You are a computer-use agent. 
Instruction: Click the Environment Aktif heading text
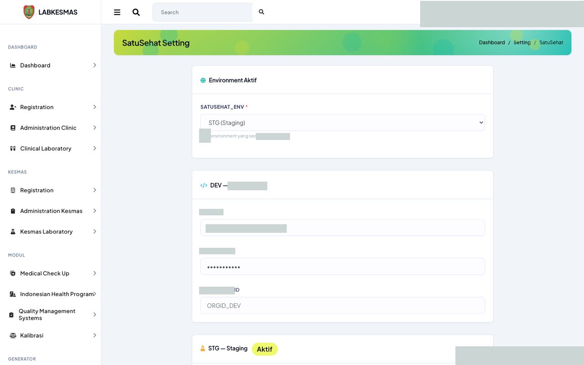click(233, 80)
